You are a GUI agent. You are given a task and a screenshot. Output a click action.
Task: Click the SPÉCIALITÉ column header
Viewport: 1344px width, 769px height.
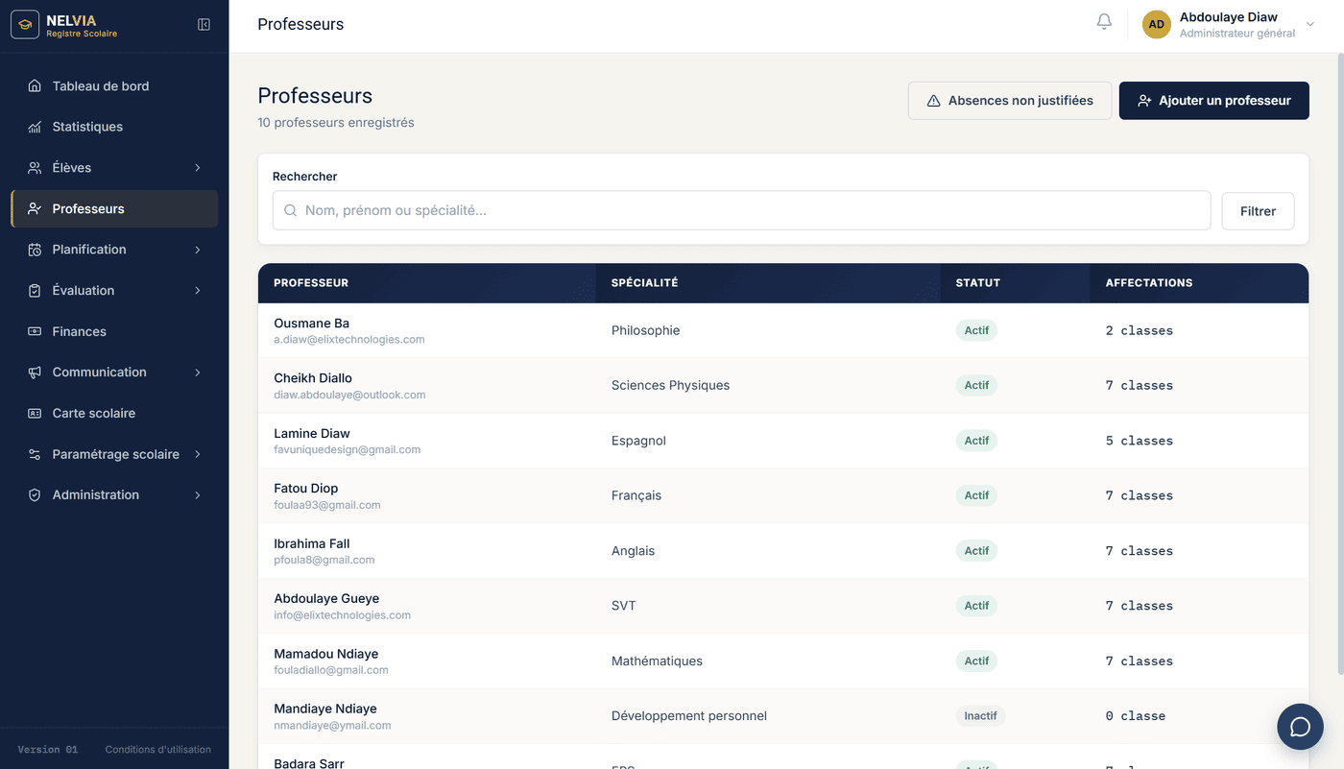coord(645,283)
